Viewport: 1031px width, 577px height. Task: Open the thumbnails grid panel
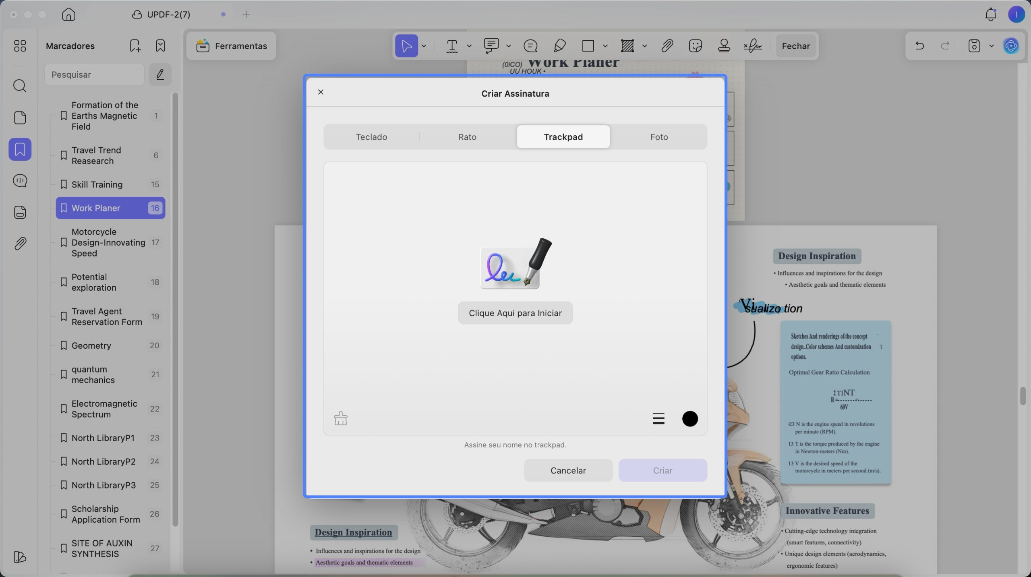click(x=20, y=46)
